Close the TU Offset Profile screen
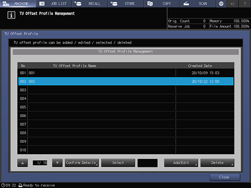This screenshot has height=188, width=251. (225, 177)
